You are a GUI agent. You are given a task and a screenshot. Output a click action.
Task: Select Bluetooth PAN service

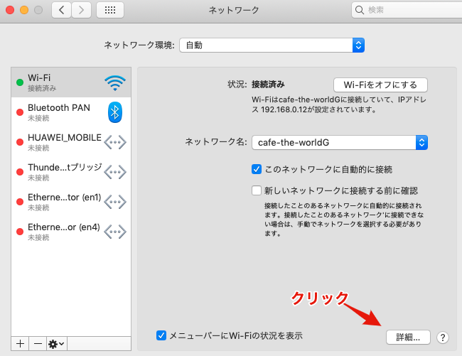[71, 112]
